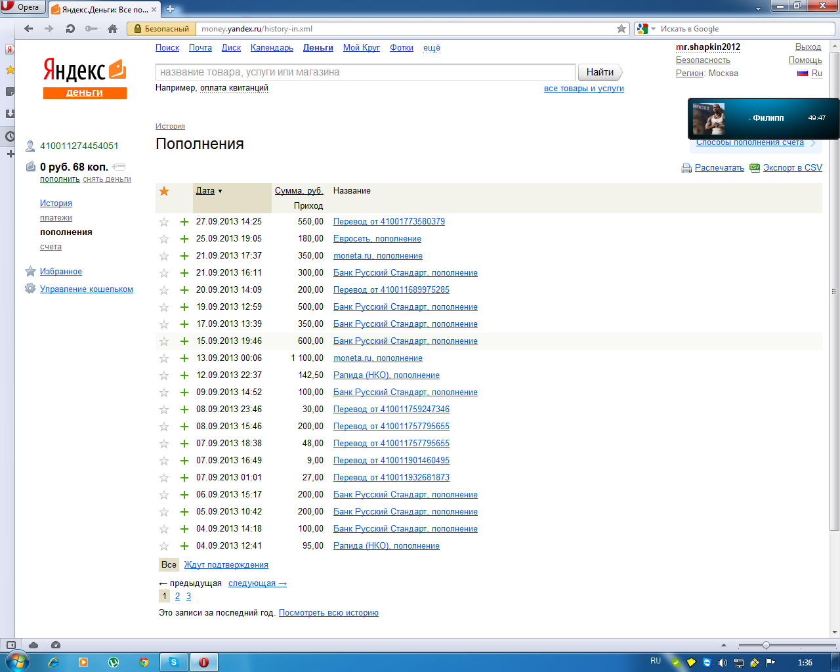Star the 25.09.2013 19:05 Евросеть row
This screenshot has height=672, width=840.
164,239
